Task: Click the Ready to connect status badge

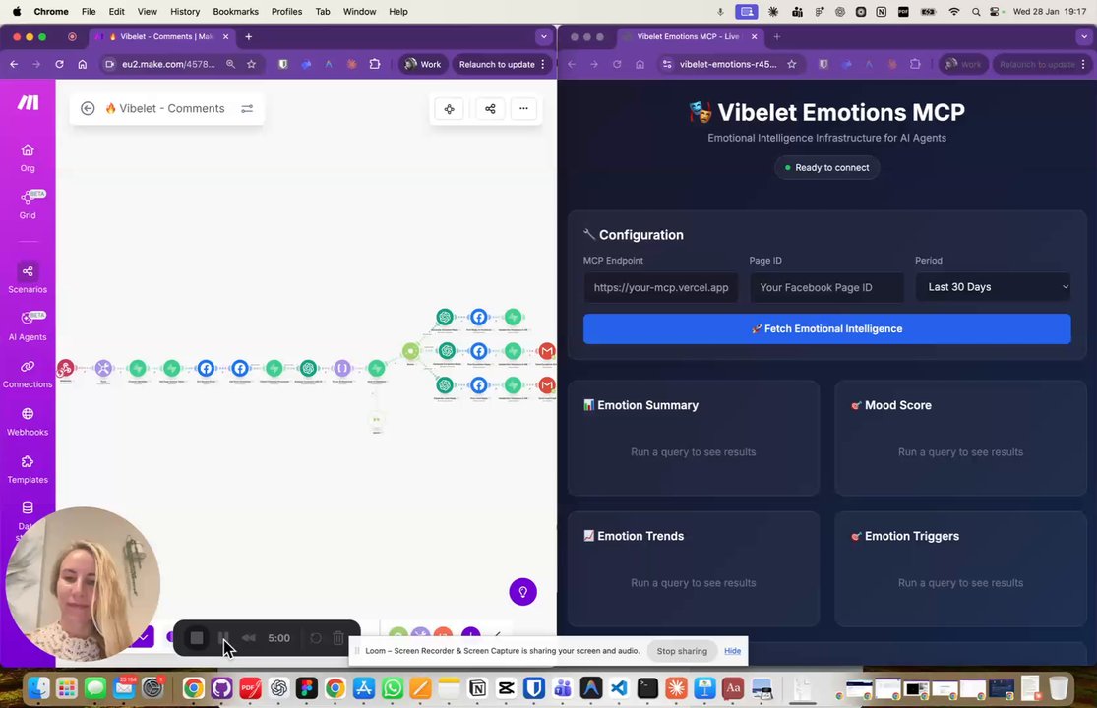Action: pyautogui.click(x=827, y=168)
